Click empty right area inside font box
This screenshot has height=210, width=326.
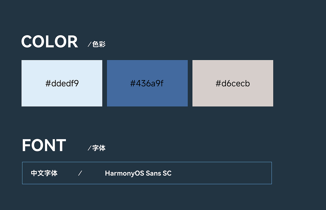click(222, 173)
